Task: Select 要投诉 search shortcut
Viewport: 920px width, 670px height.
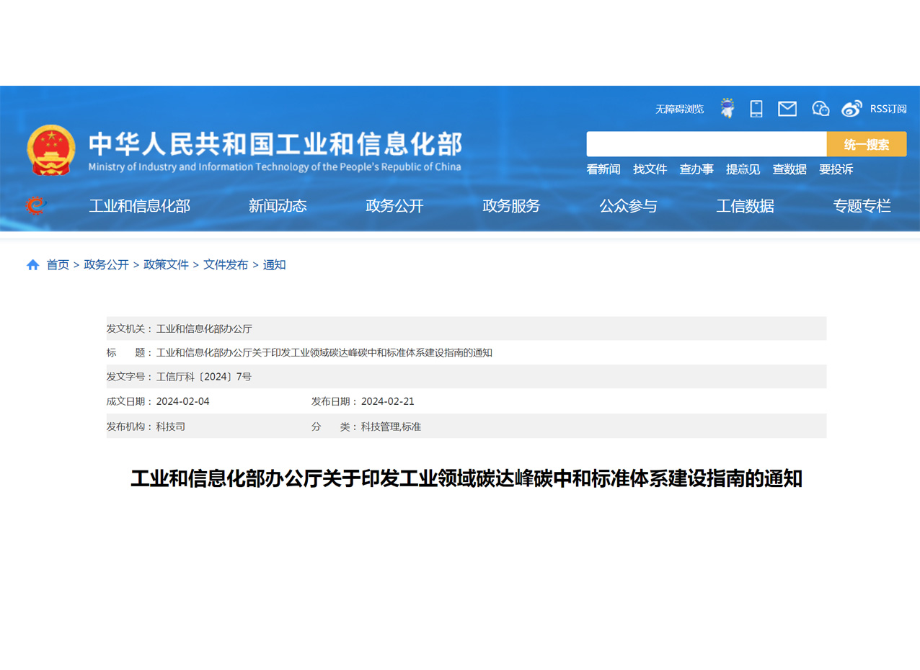Action: pyautogui.click(x=836, y=169)
